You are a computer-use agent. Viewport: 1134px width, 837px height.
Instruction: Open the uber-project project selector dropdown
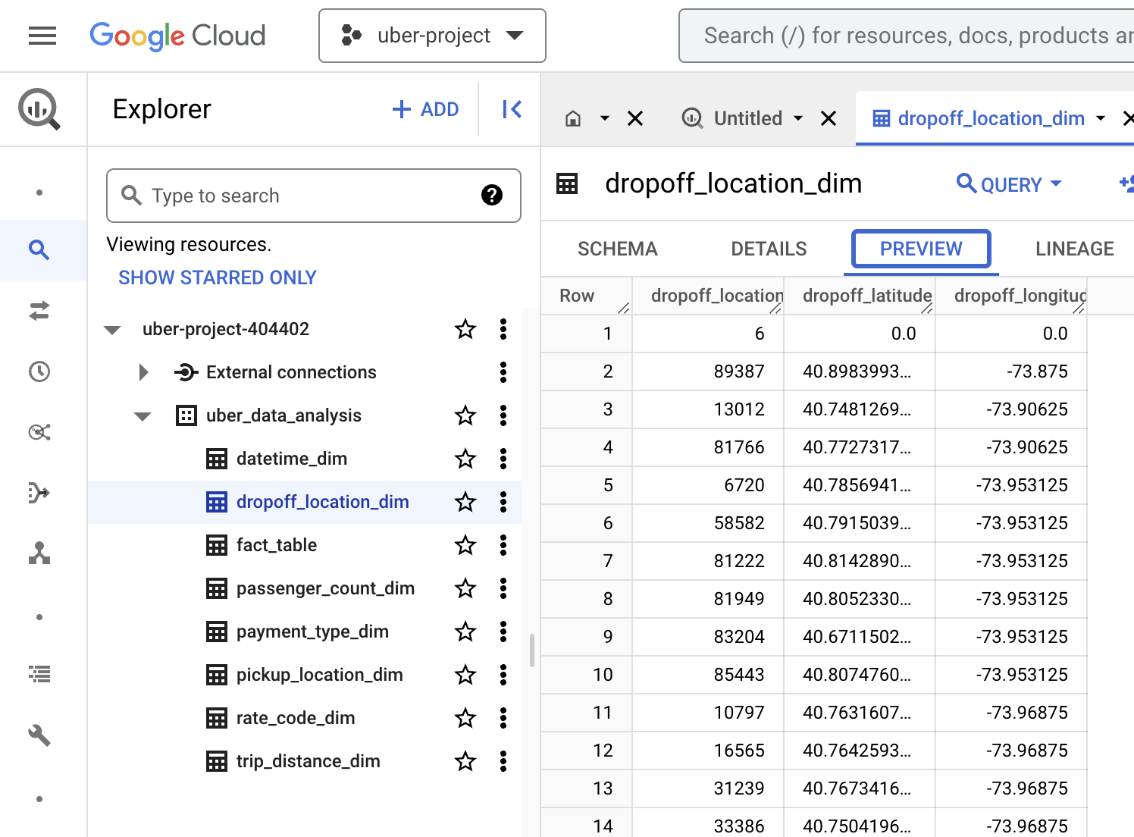coord(432,36)
